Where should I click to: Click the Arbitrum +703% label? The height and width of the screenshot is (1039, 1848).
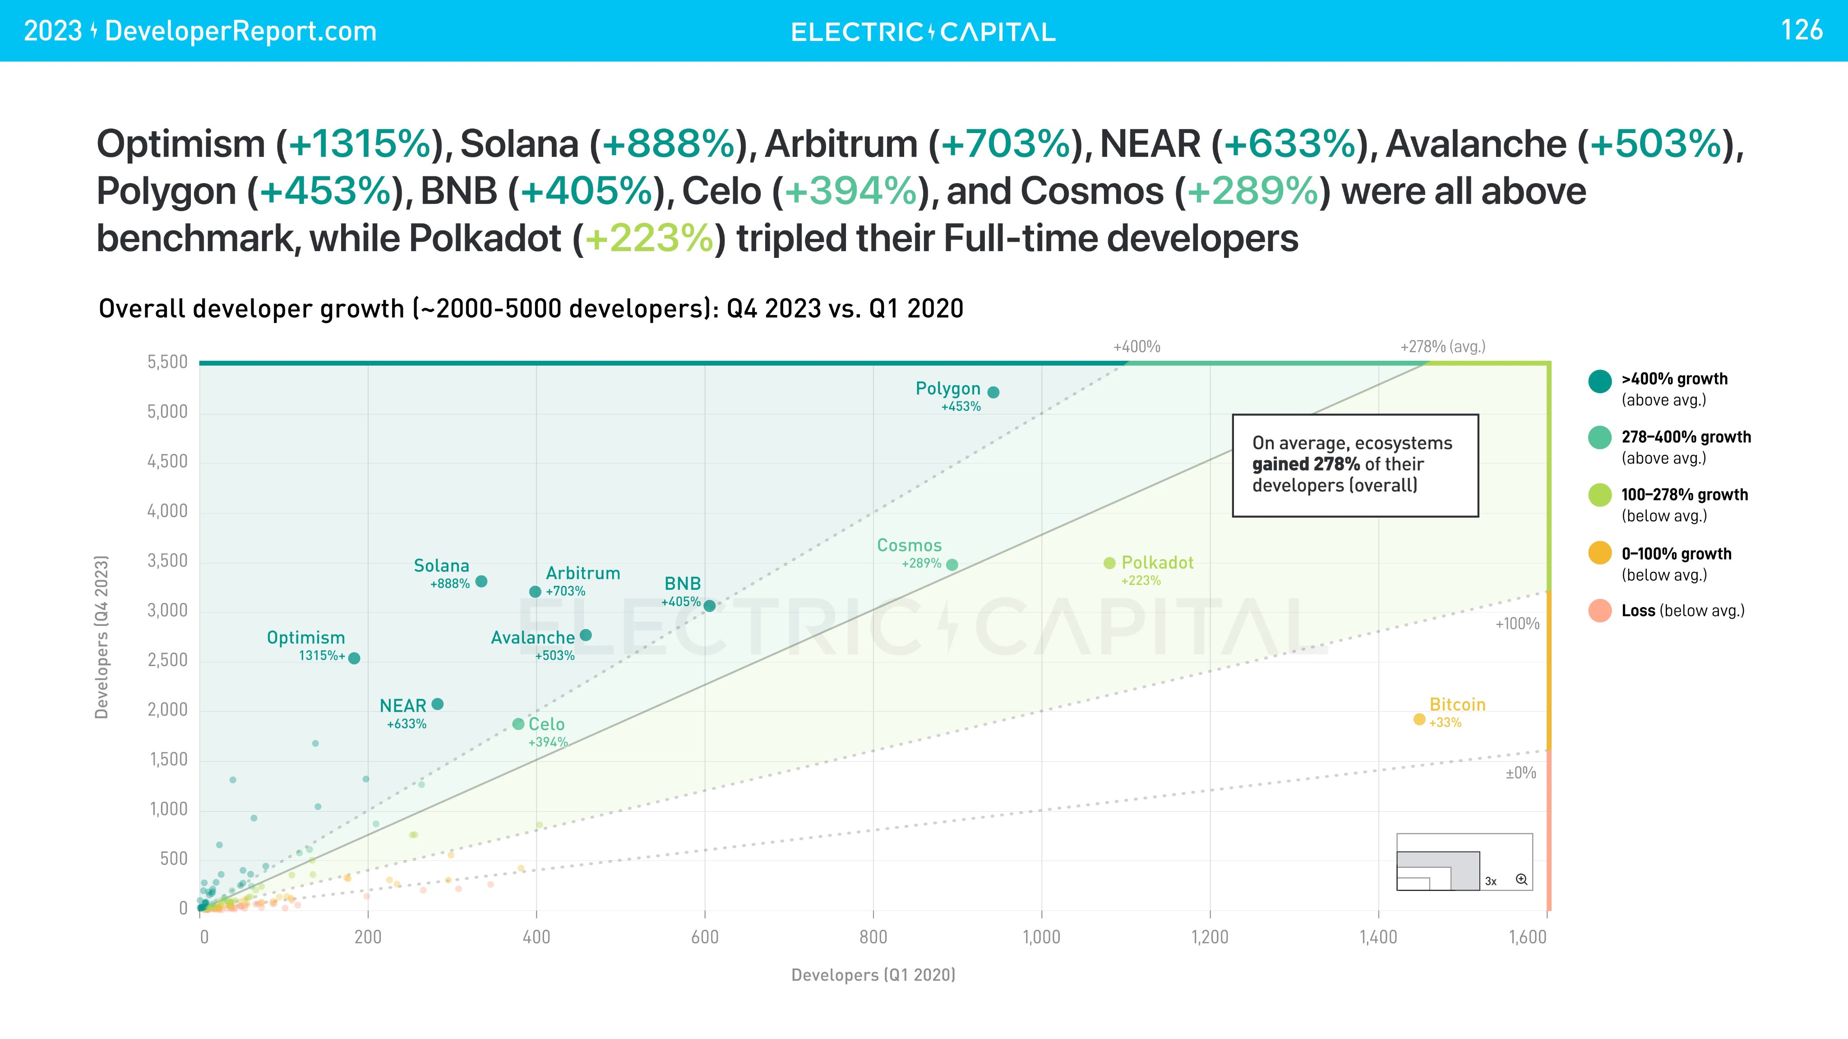point(582,582)
